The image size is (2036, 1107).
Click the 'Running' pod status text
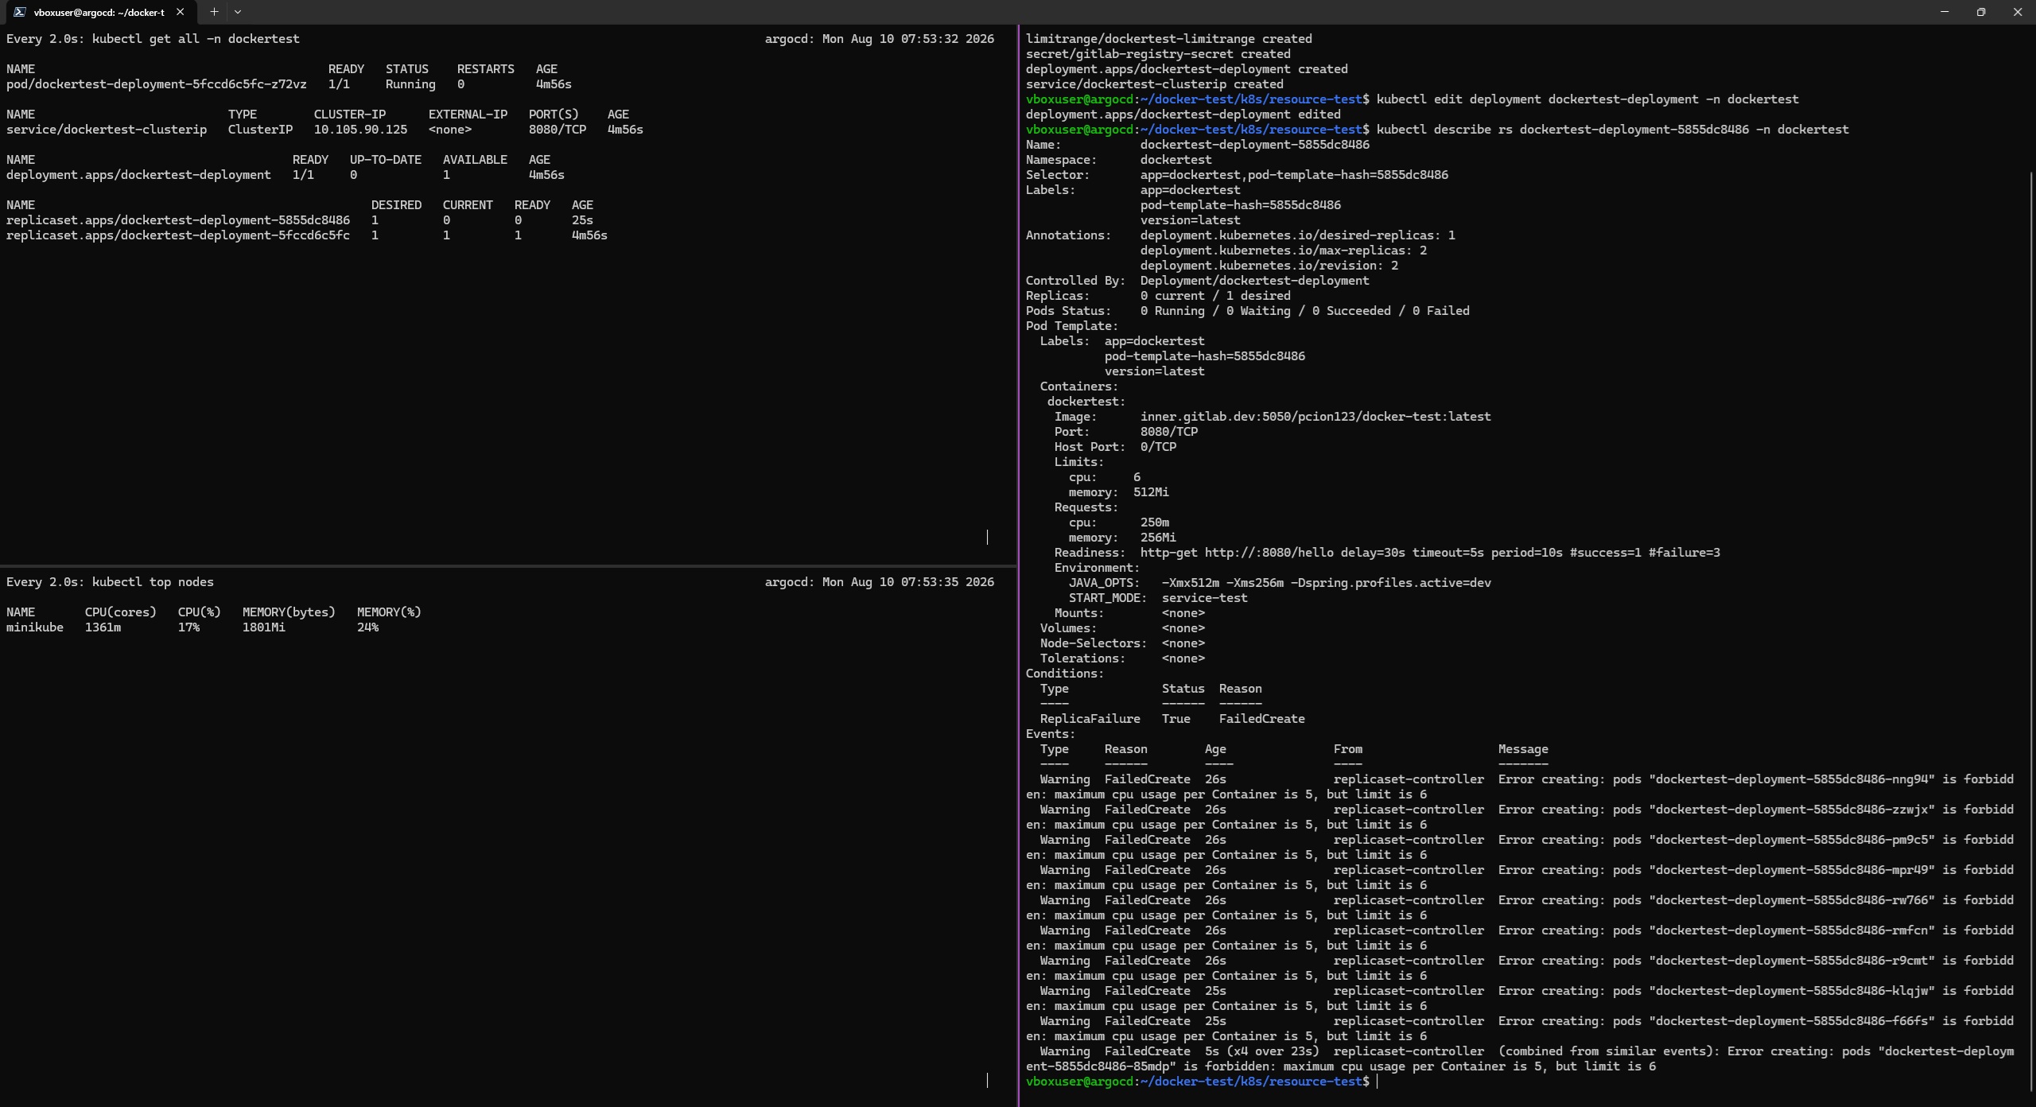[410, 84]
